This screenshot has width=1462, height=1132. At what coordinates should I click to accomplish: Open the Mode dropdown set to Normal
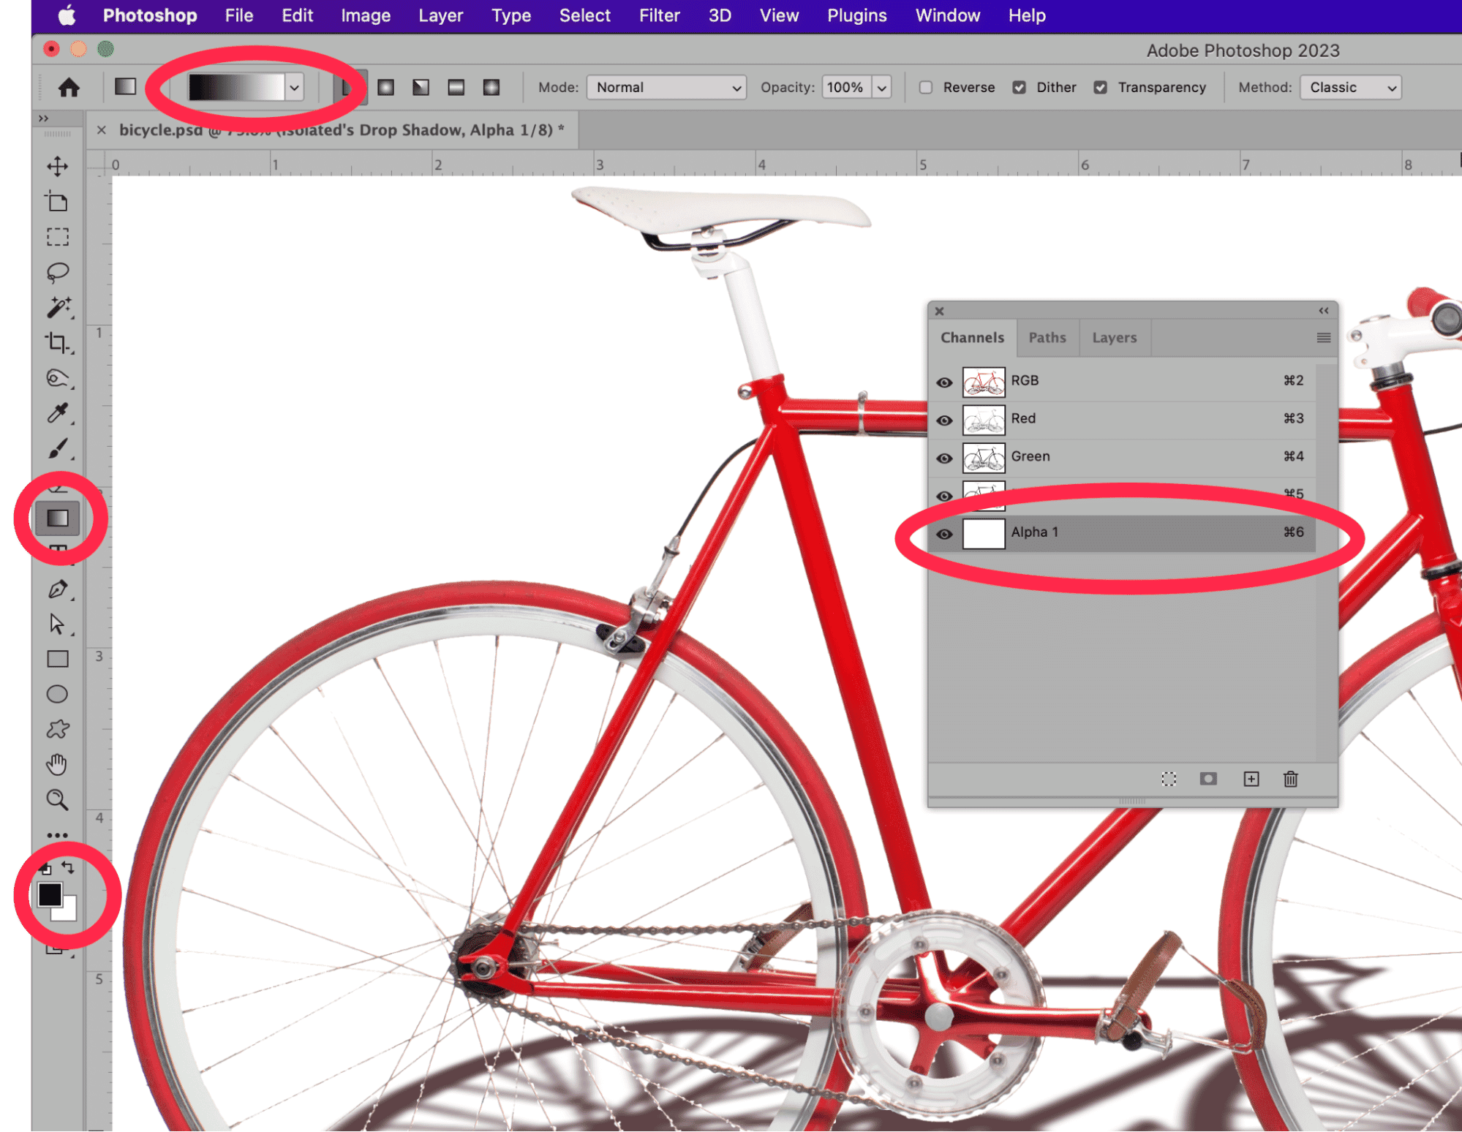click(666, 88)
